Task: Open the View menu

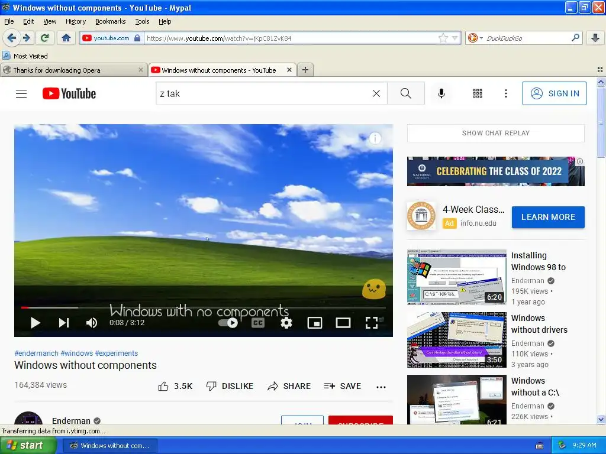Action: tap(50, 21)
